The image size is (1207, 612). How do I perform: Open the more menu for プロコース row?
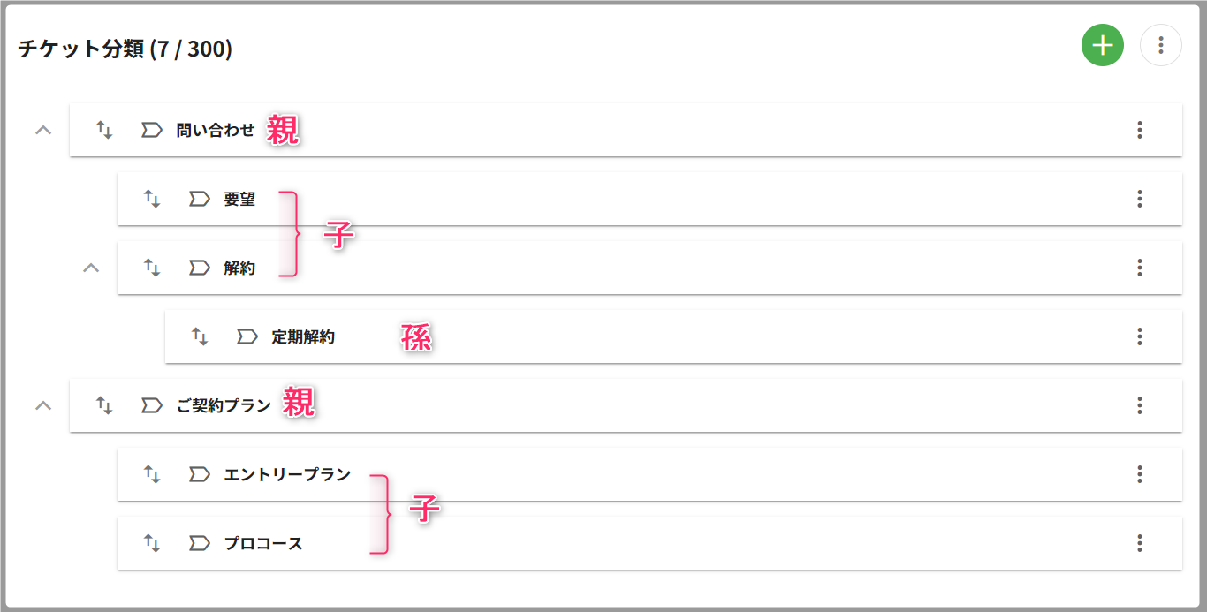[x=1140, y=543]
